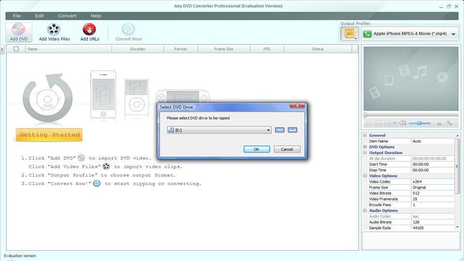Click the convert icon in step 3
Screen dimensions: 464x261
(97, 184)
